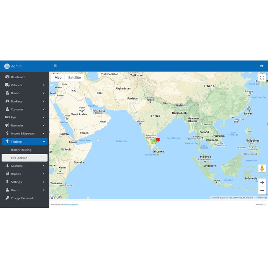The image size is (268, 268).
Task: Toggle fullscreen map view
Action: tap(262, 78)
